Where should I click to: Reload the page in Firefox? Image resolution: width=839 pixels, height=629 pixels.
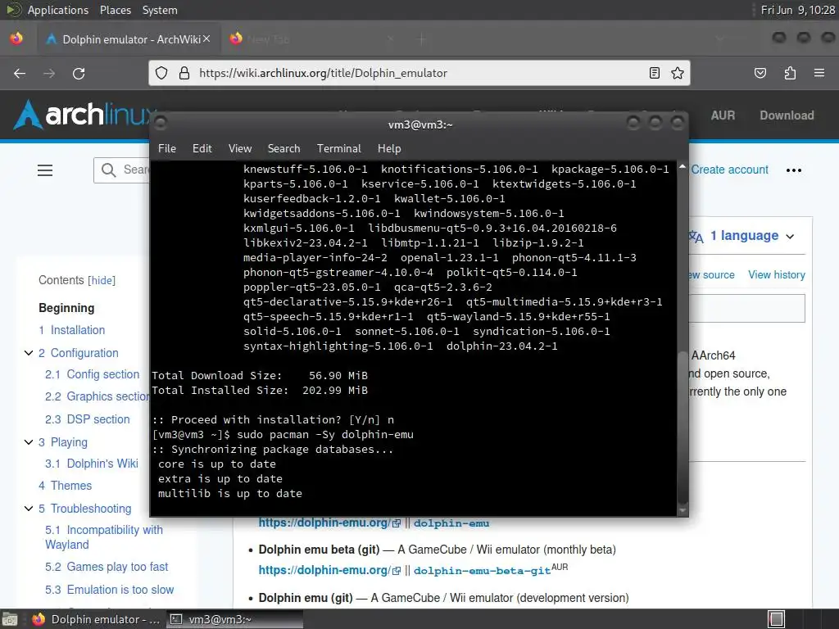tap(79, 73)
